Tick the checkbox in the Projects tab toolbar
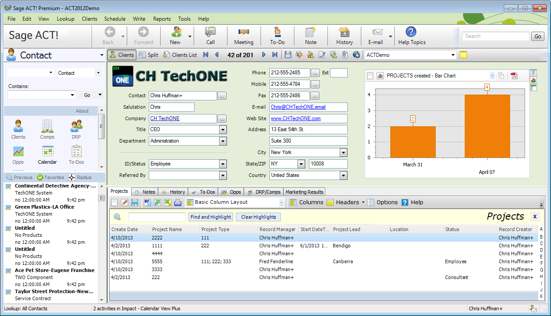Viewport: 551px width, 316px height. (114, 202)
